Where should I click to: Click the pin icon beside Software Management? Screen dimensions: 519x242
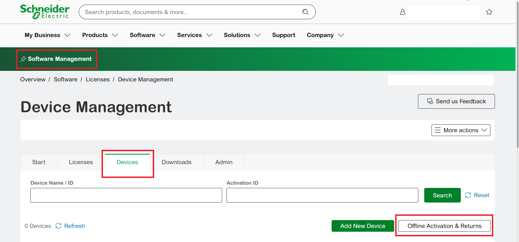coord(23,59)
